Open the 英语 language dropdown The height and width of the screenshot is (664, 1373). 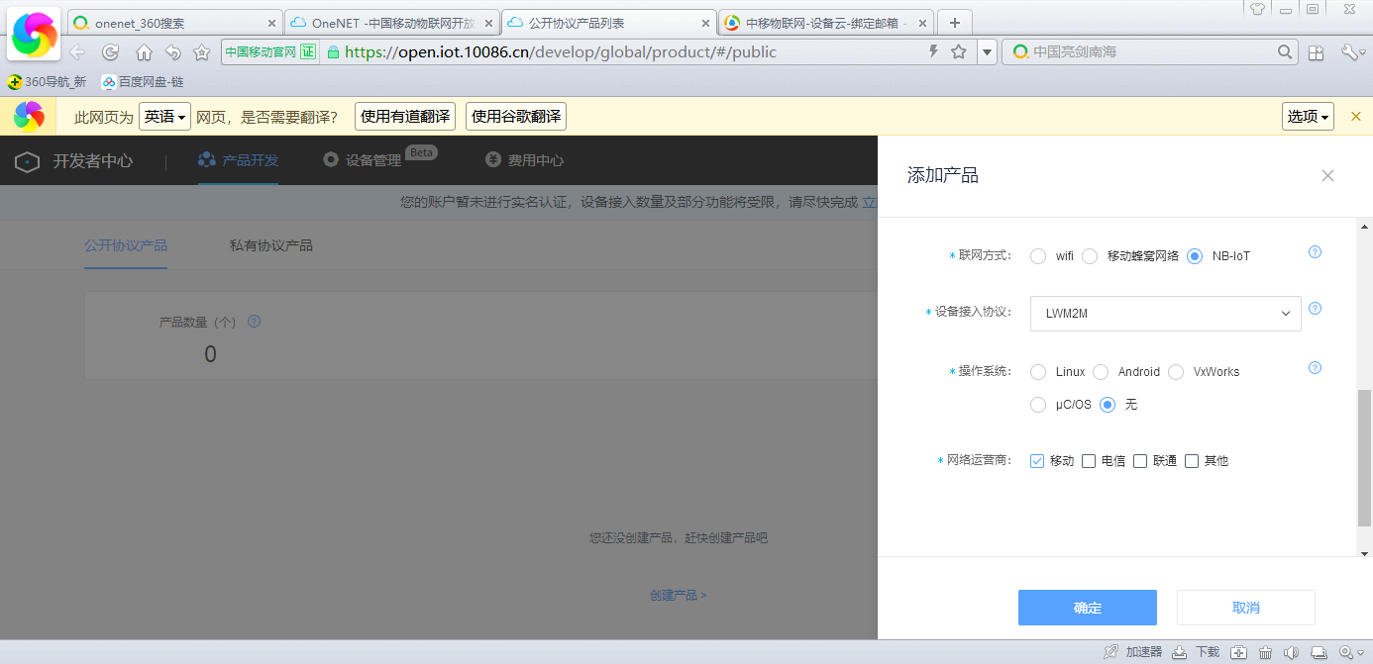point(164,117)
